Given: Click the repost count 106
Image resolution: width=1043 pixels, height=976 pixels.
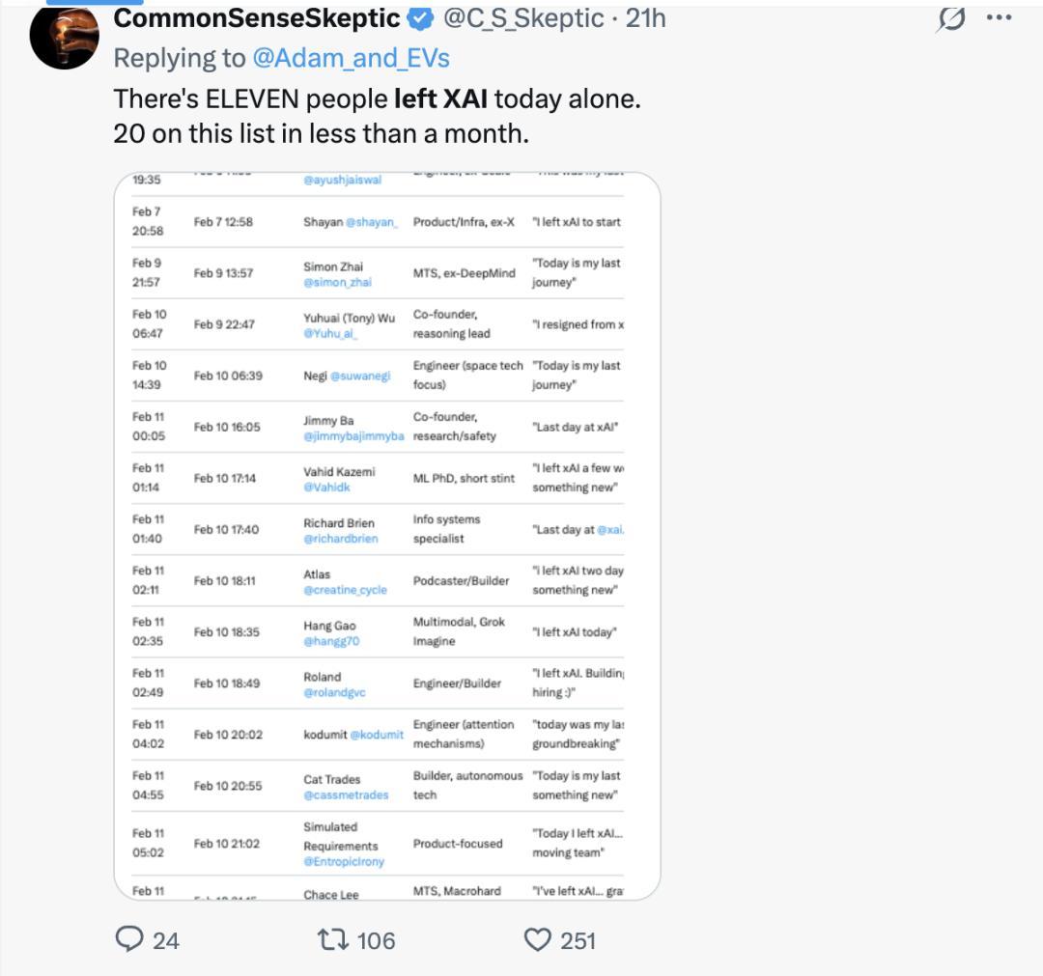Looking at the screenshot, I should coord(376,940).
